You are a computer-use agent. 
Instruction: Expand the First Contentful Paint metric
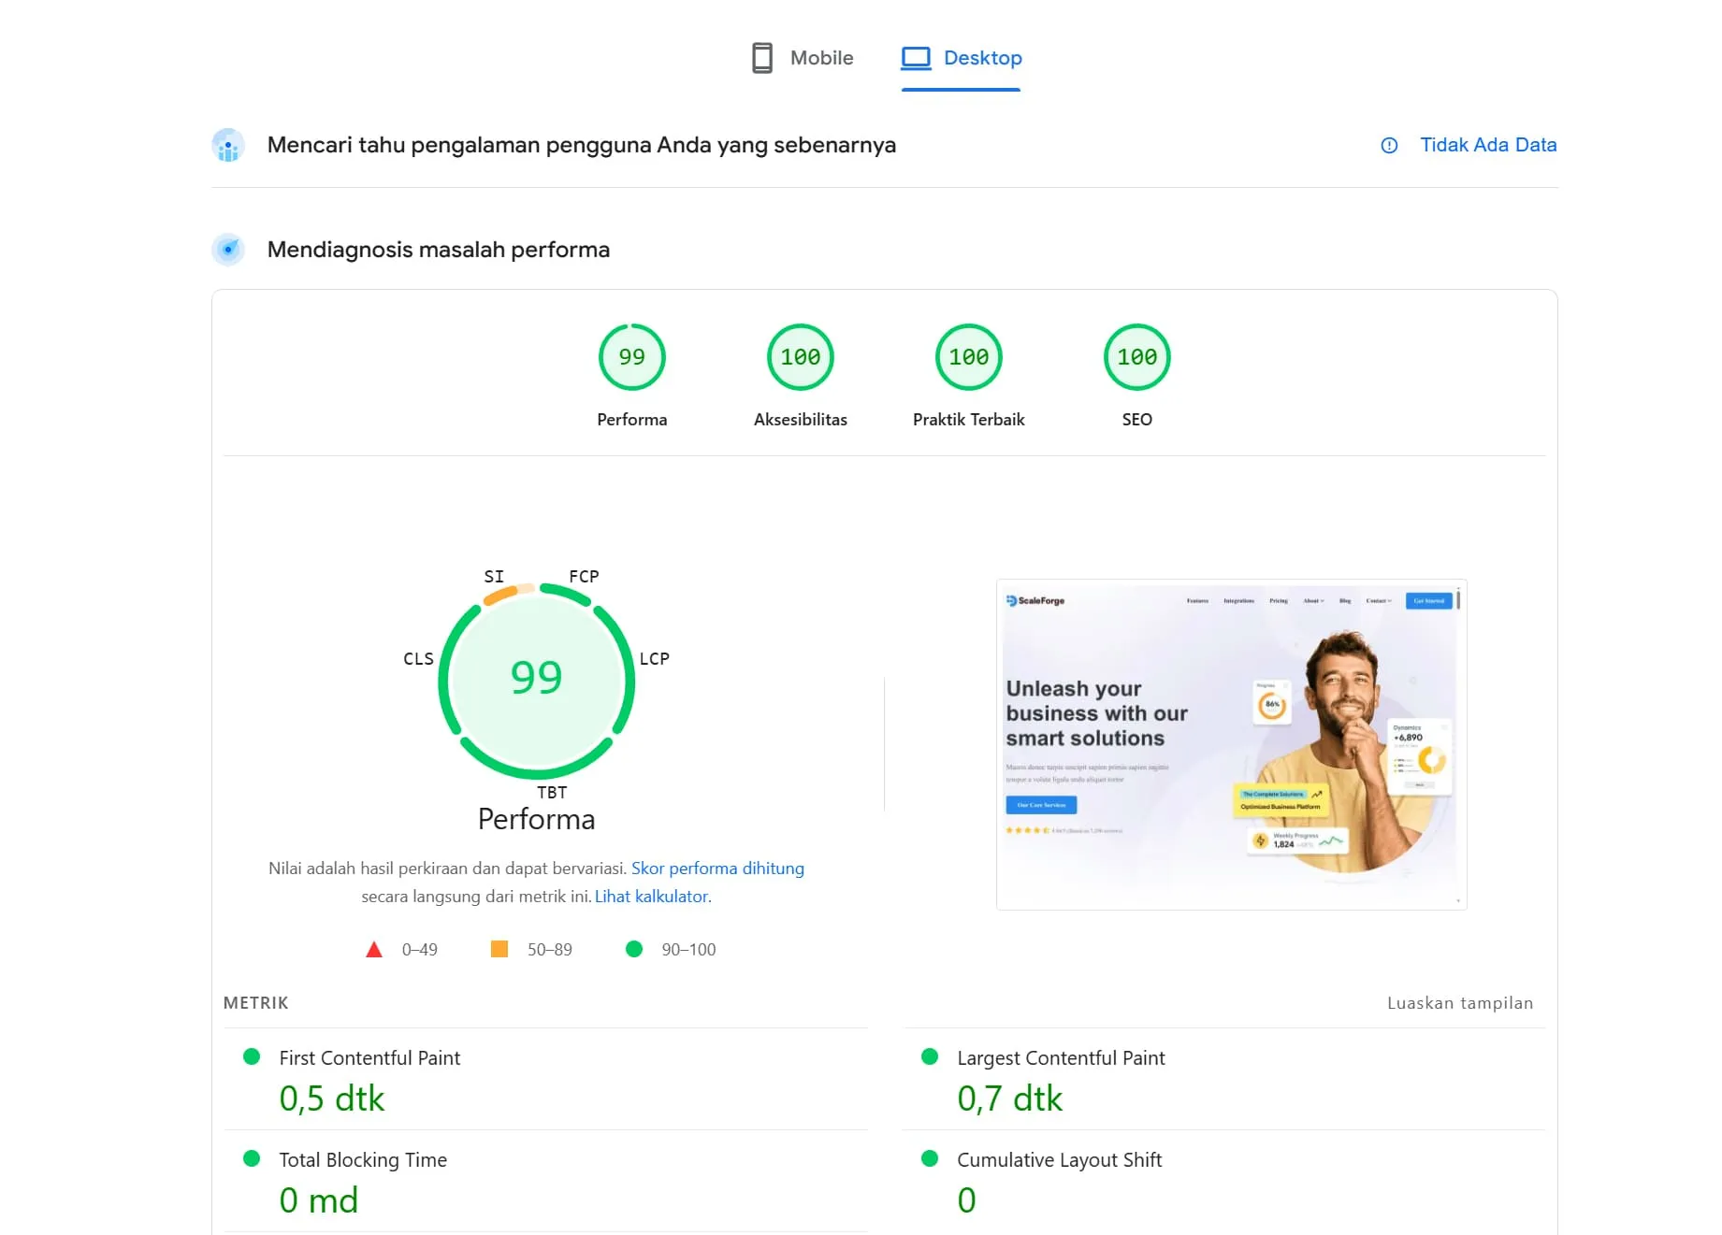(369, 1058)
